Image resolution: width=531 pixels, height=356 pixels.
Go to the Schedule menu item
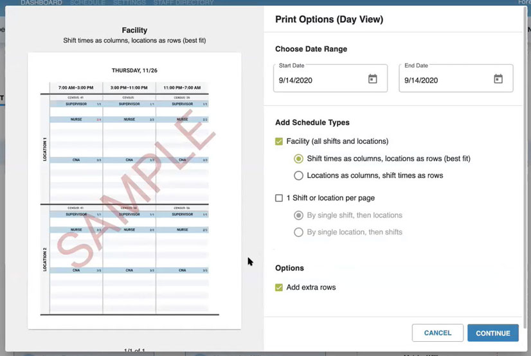pyautogui.click(x=87, y=3)
